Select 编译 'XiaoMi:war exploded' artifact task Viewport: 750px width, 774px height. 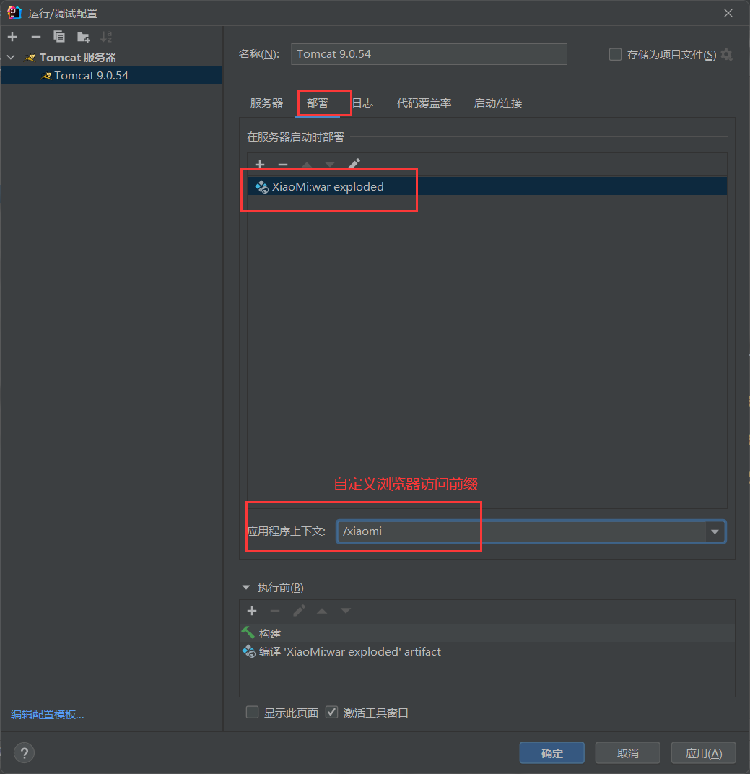click(x=487, y=651)
